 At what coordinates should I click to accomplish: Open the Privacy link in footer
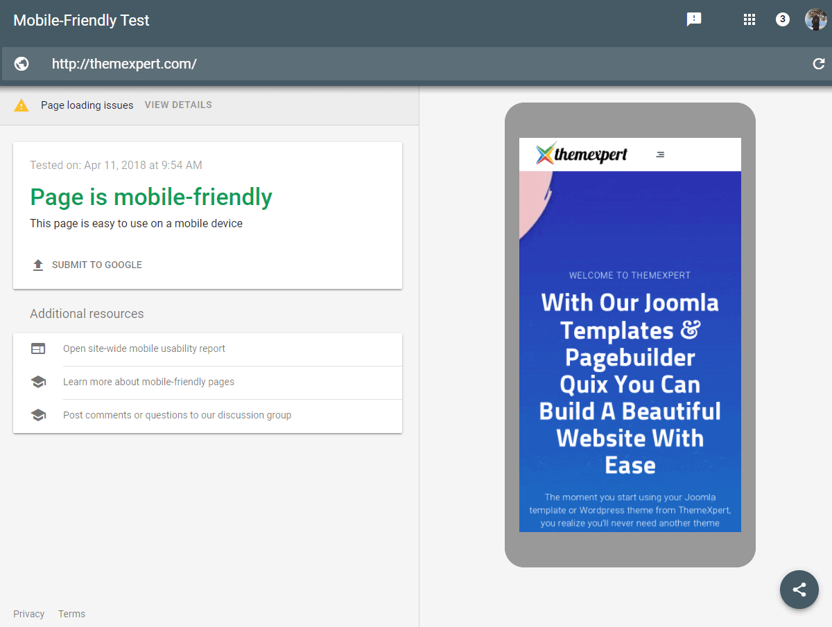(x=28, y=614)
